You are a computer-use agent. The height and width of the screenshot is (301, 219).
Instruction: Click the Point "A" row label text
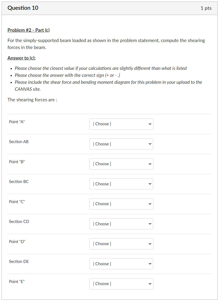(x=17, y=122)
